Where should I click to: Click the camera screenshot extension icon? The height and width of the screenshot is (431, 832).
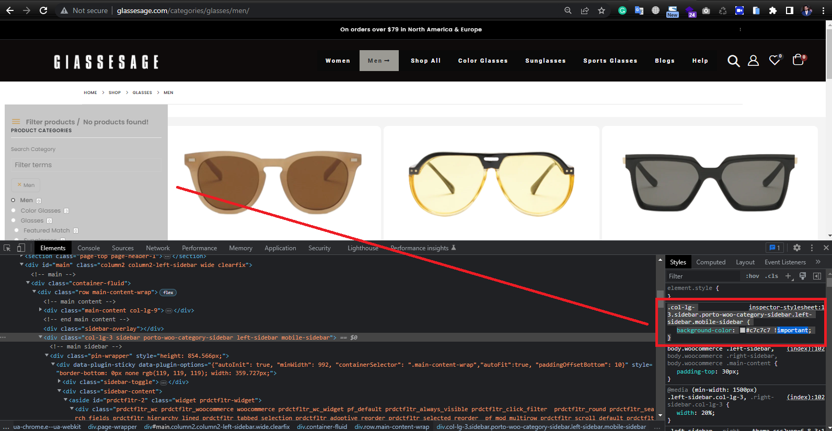[x=706, y=10]
